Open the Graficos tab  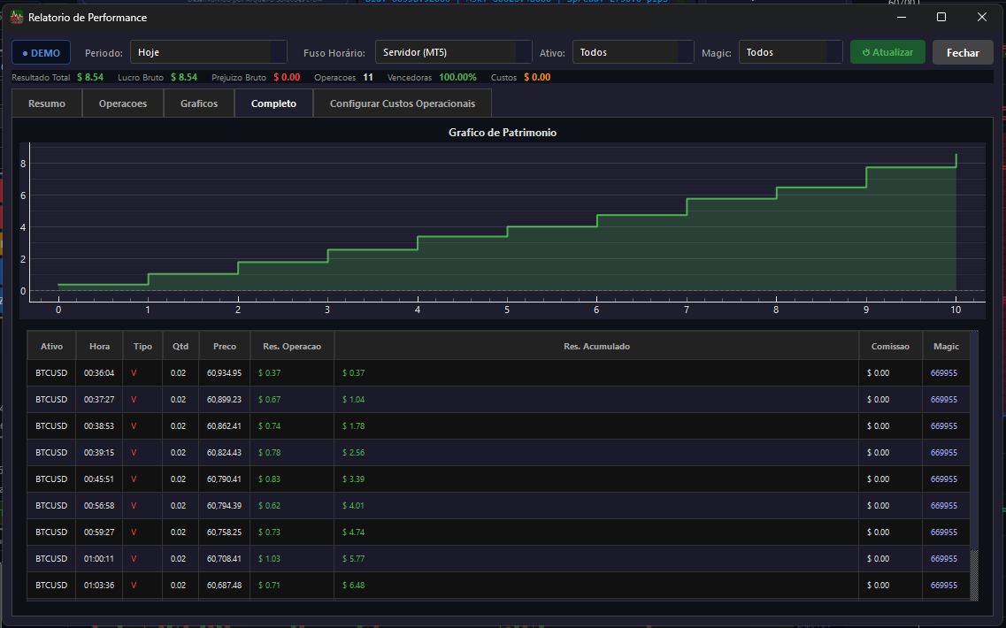pyautogui.click(x=199, y=103)
